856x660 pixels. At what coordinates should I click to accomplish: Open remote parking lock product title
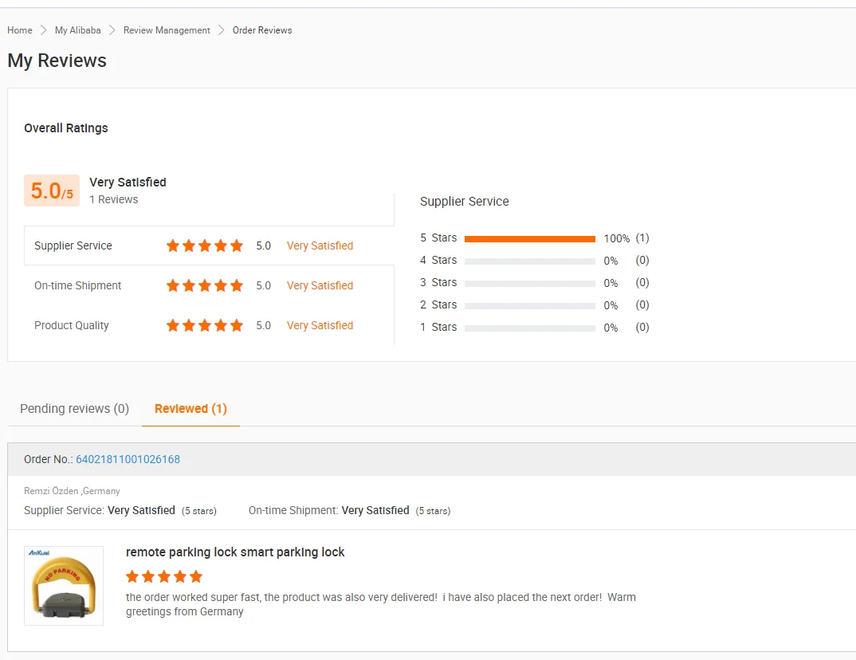(x=235, y=552)
